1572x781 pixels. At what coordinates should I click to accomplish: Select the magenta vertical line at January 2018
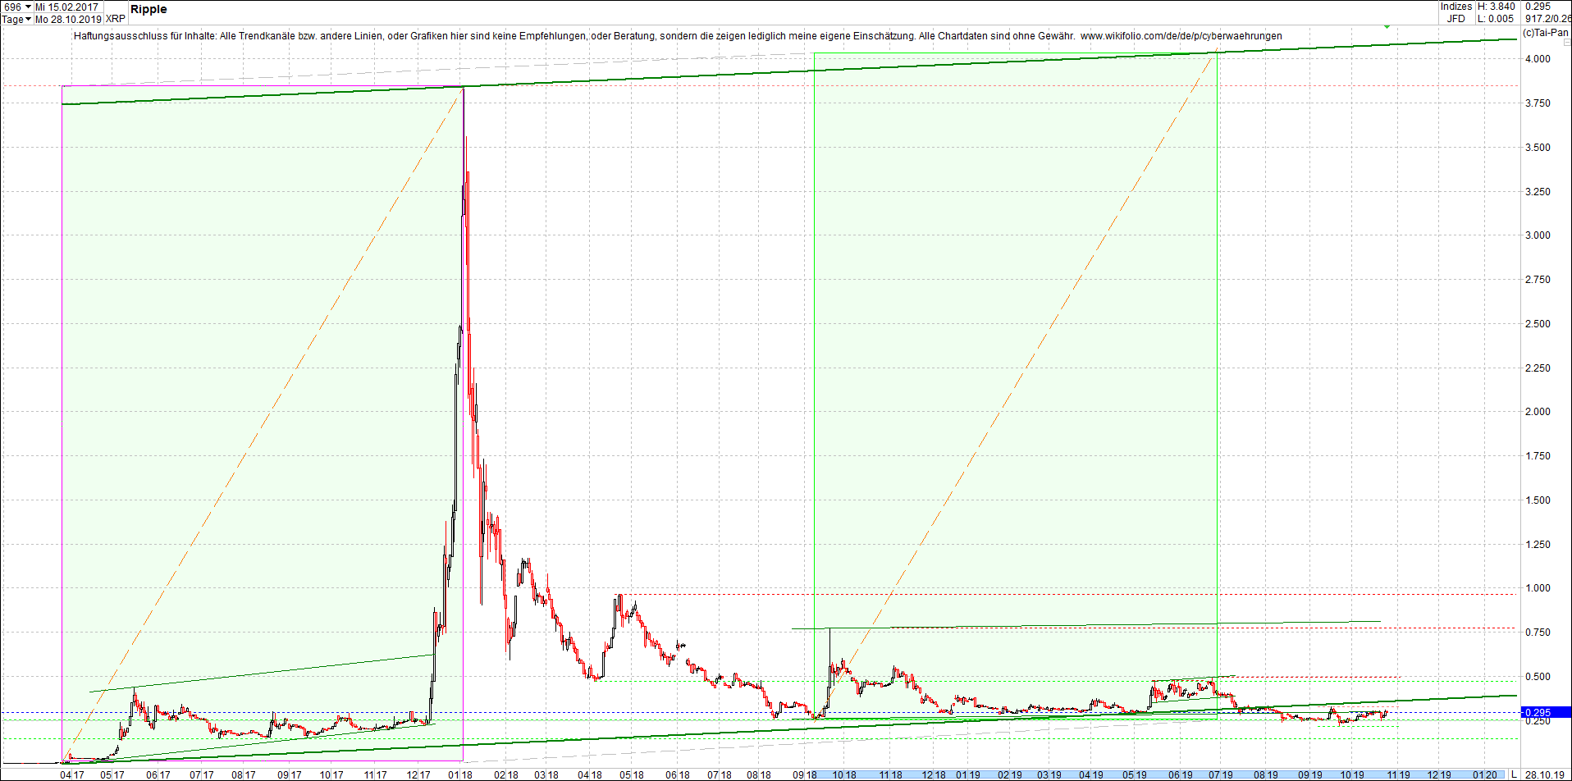464,410
